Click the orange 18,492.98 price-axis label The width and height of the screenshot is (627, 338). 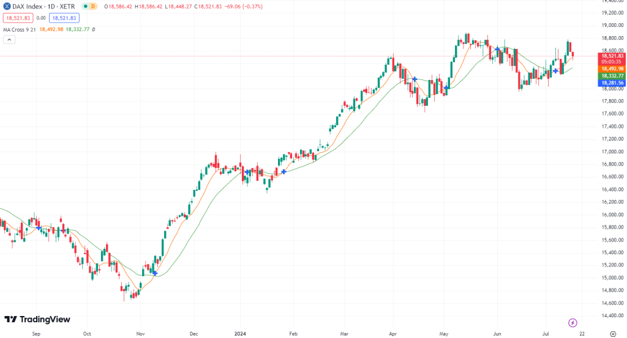tap(612, 68)
